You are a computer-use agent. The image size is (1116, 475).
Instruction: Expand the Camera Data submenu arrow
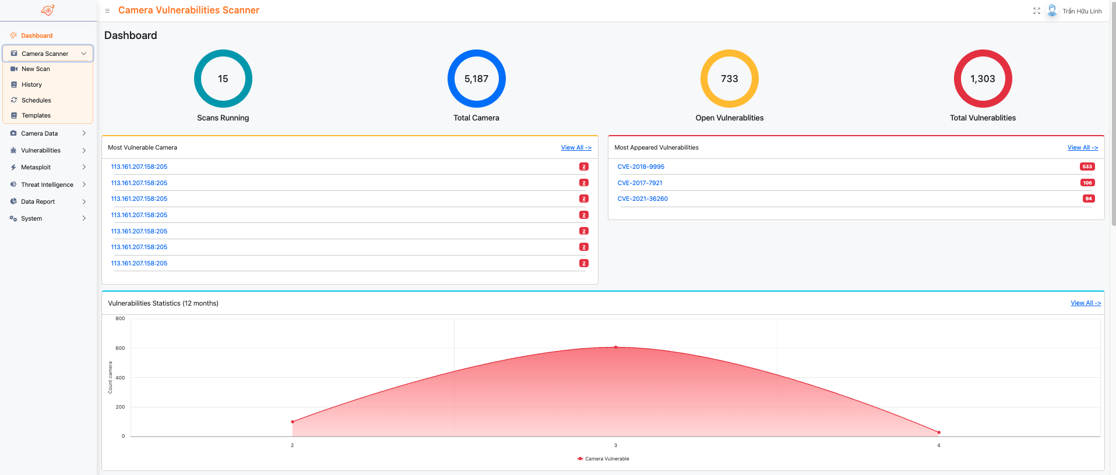click(x=84, y=133)
